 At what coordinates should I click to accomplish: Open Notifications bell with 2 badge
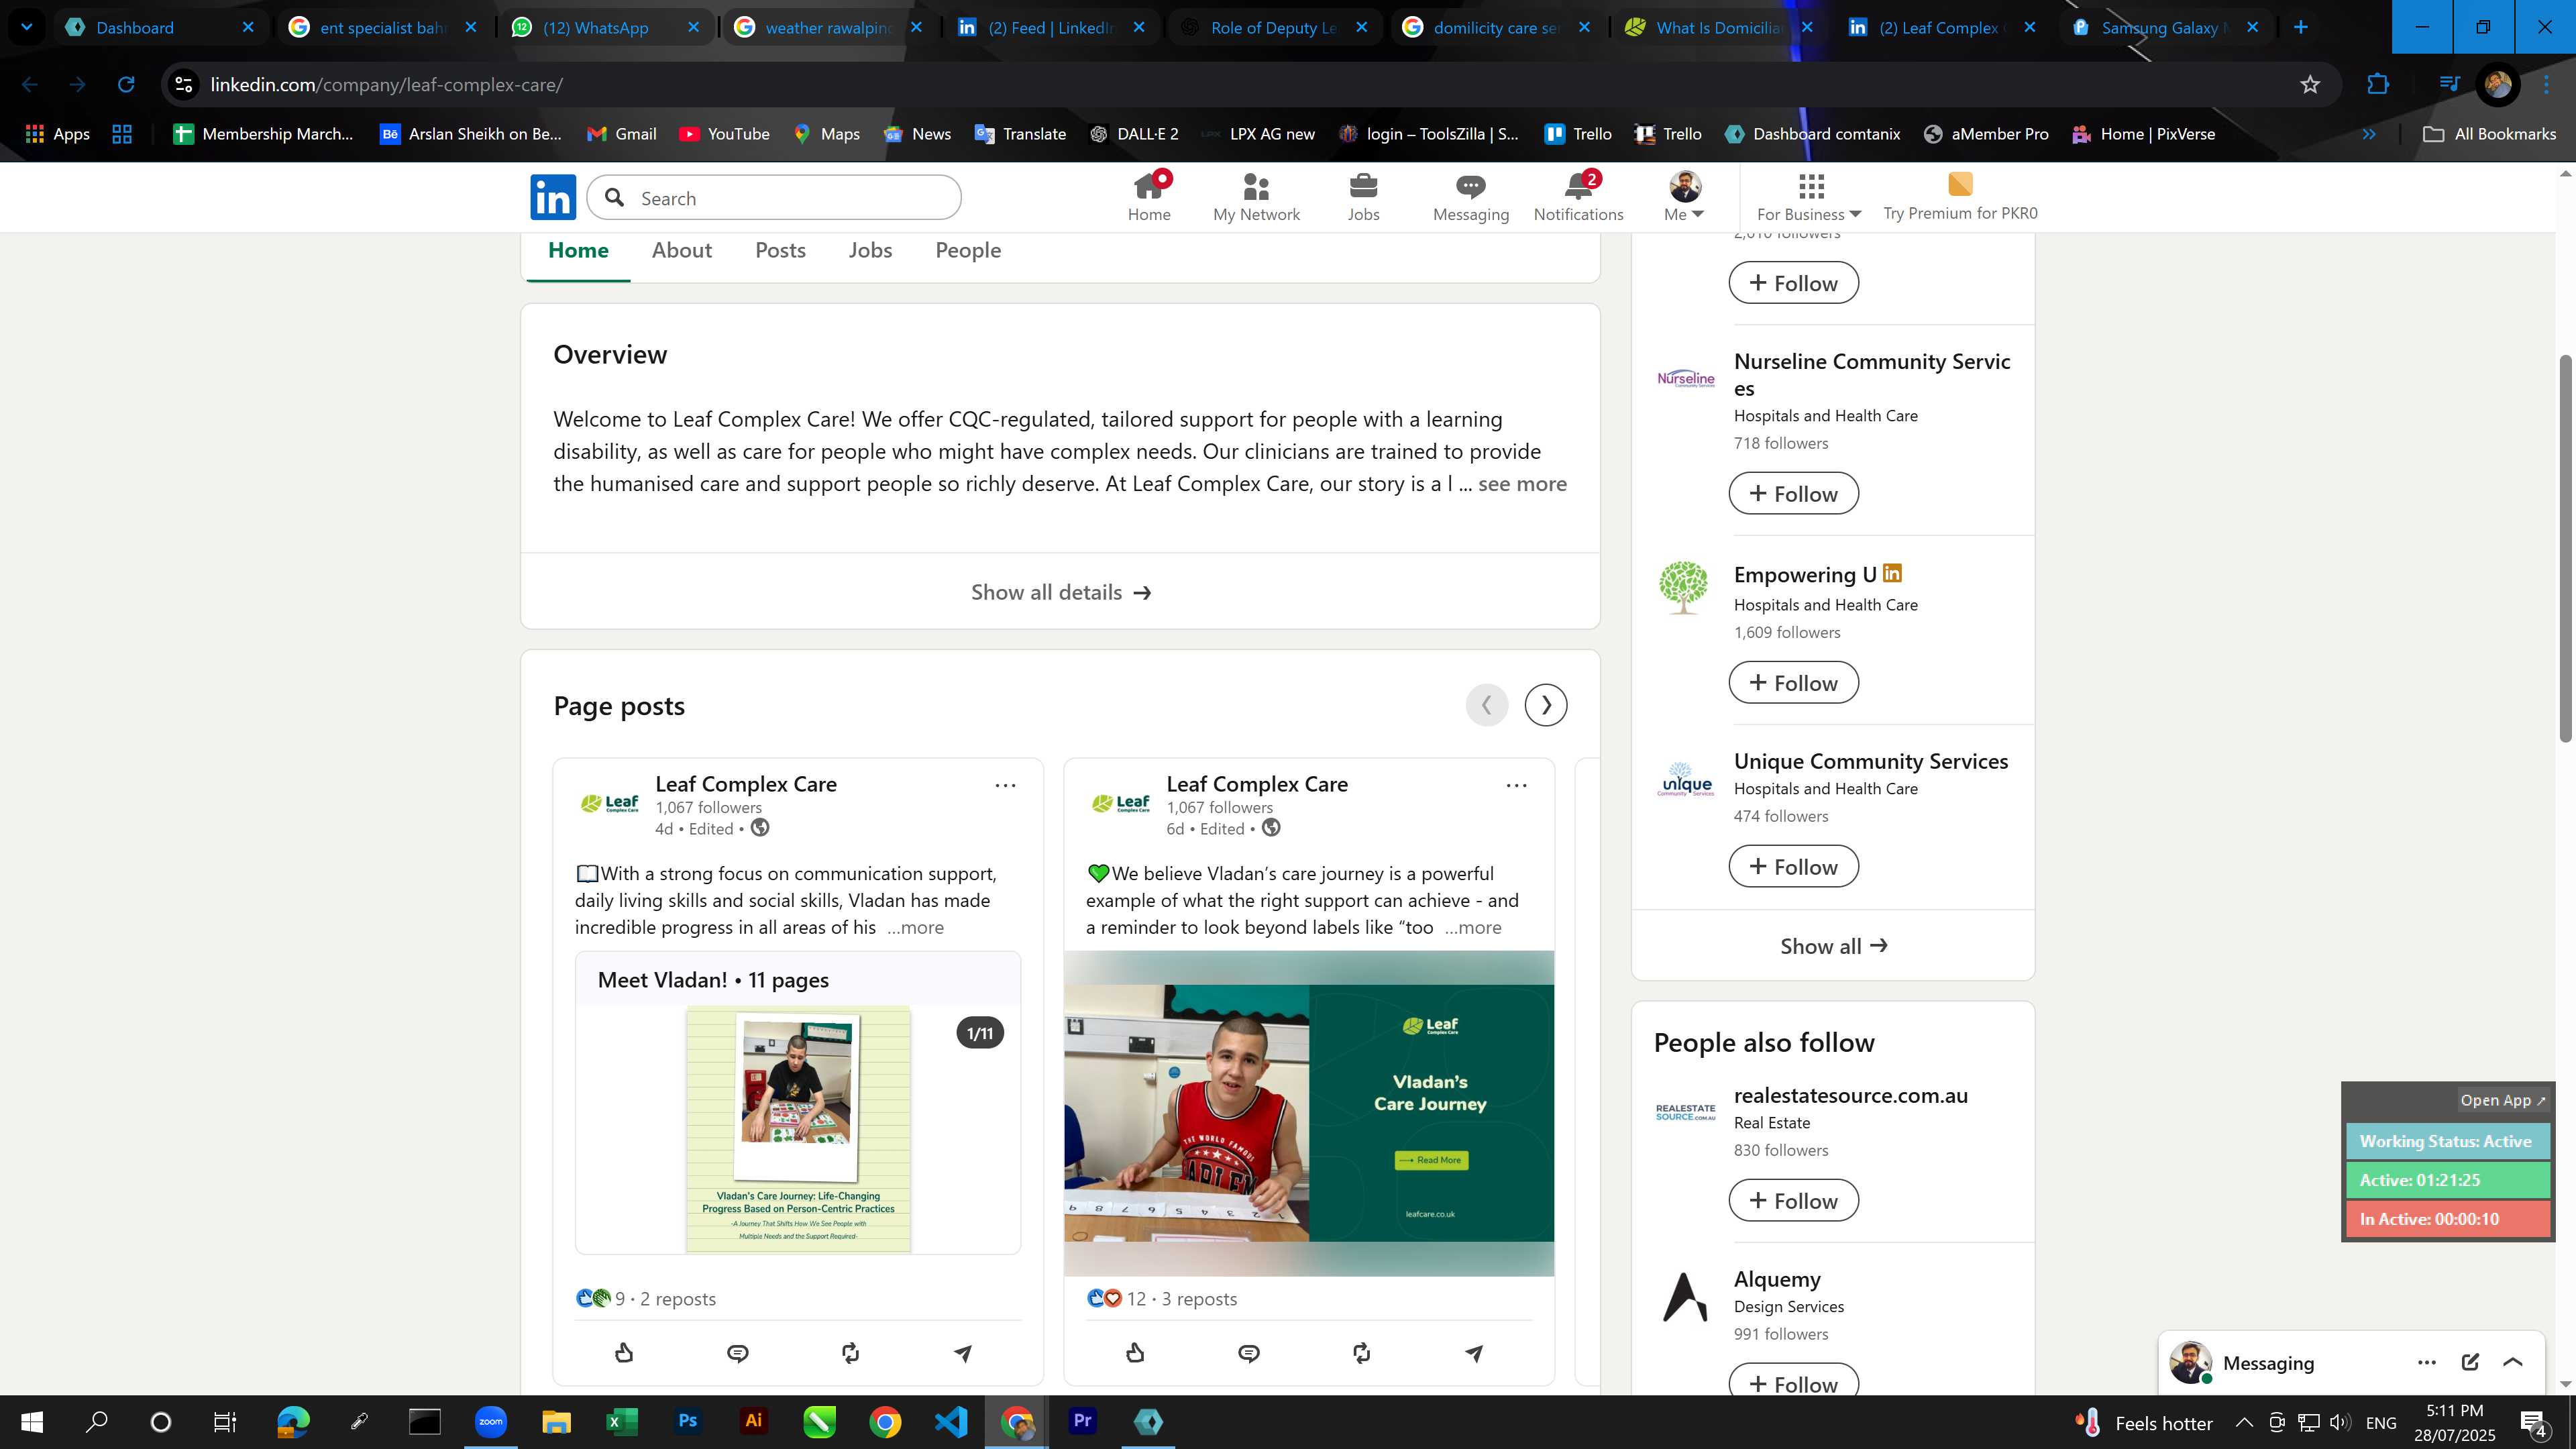[x=1578, y=197]
